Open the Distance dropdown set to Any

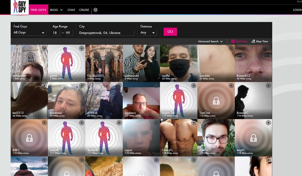[148, 33]
